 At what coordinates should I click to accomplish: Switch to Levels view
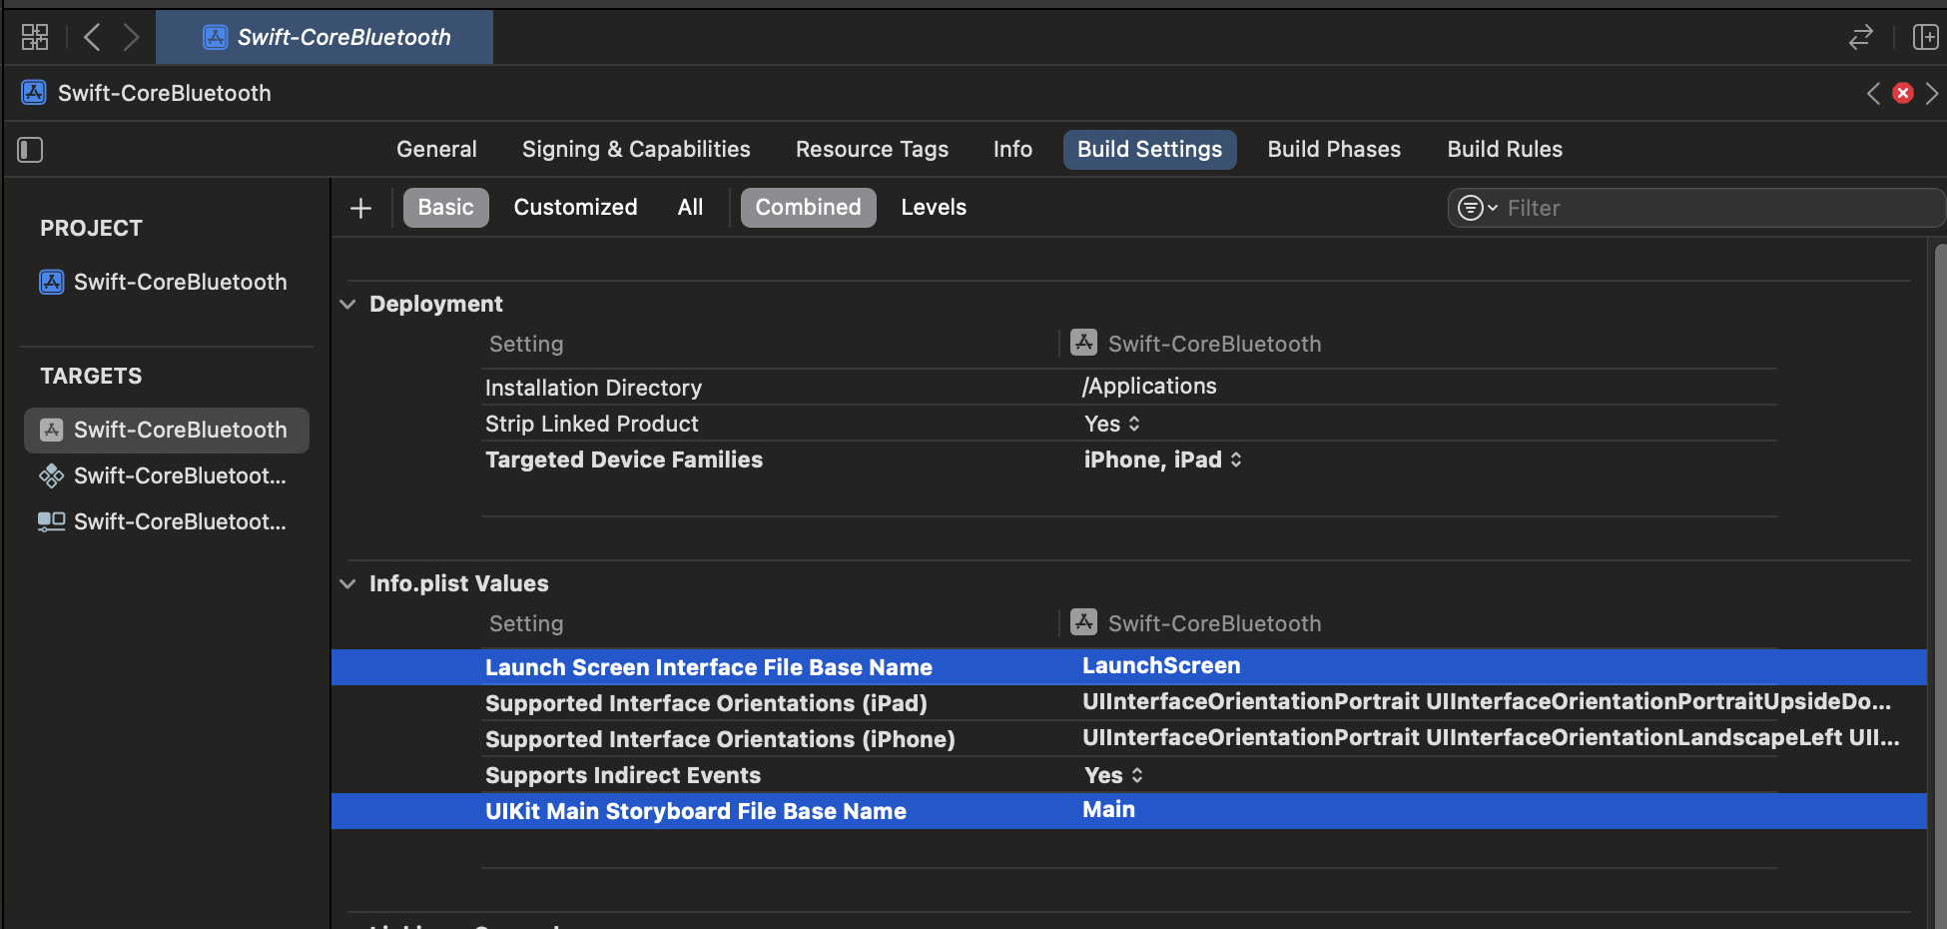coord(934,207)
